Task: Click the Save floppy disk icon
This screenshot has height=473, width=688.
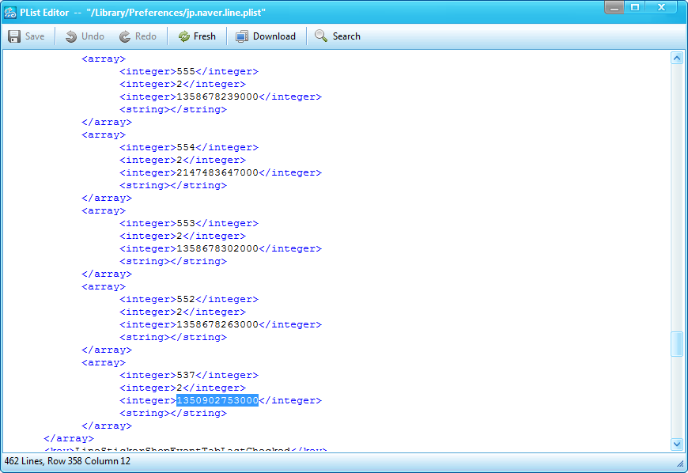Action: pos(14,36)
